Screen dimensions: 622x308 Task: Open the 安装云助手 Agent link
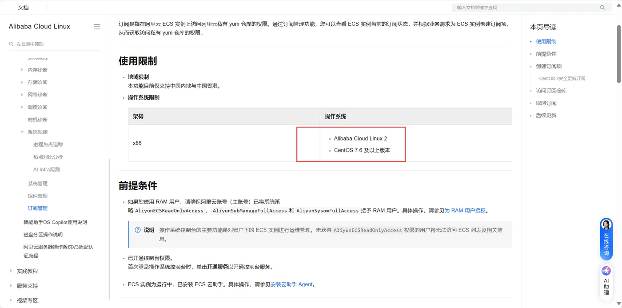291,284
